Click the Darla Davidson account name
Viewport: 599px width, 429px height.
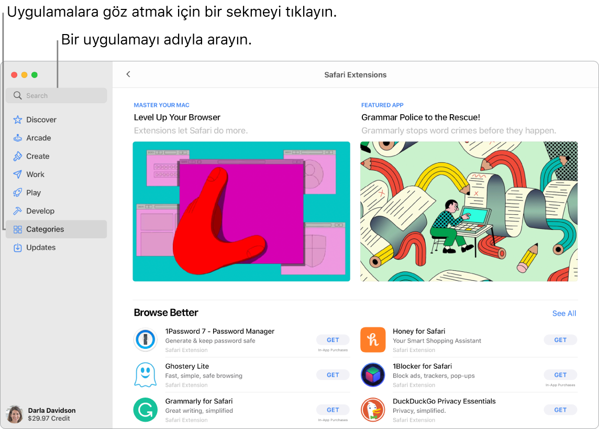tap(51, 410)
